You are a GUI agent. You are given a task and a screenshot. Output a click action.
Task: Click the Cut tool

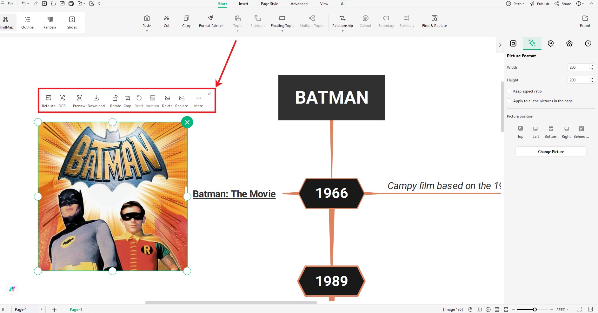pyautogui.click(x=167, y=22)
